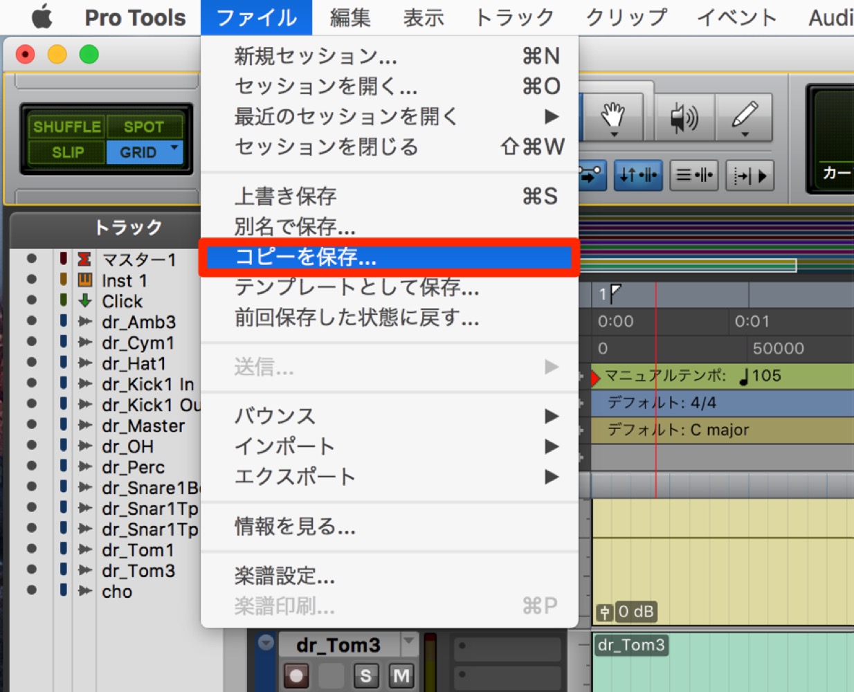Choose セッションを閉じる menu item
Image resolution: width=854 pixels, height=692 pixels.
[x=390, y=147]
